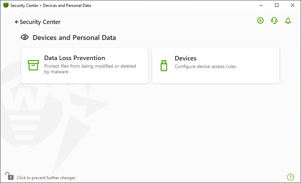
Task: Click "Click to prevent further changes" text
Action: click(x=46, y=178)
